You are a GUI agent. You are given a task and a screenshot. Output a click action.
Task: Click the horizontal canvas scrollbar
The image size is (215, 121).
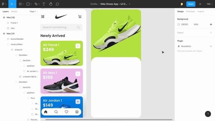109,120
